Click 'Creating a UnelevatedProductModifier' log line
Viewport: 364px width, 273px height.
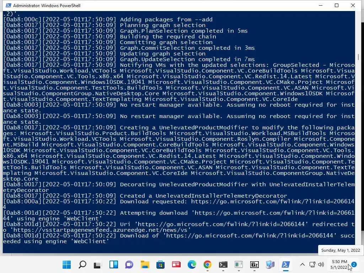179,153
